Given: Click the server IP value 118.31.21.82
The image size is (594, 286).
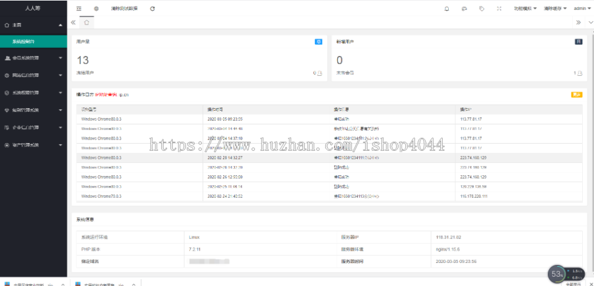Looking at the screenshot, I should (448, 237).
